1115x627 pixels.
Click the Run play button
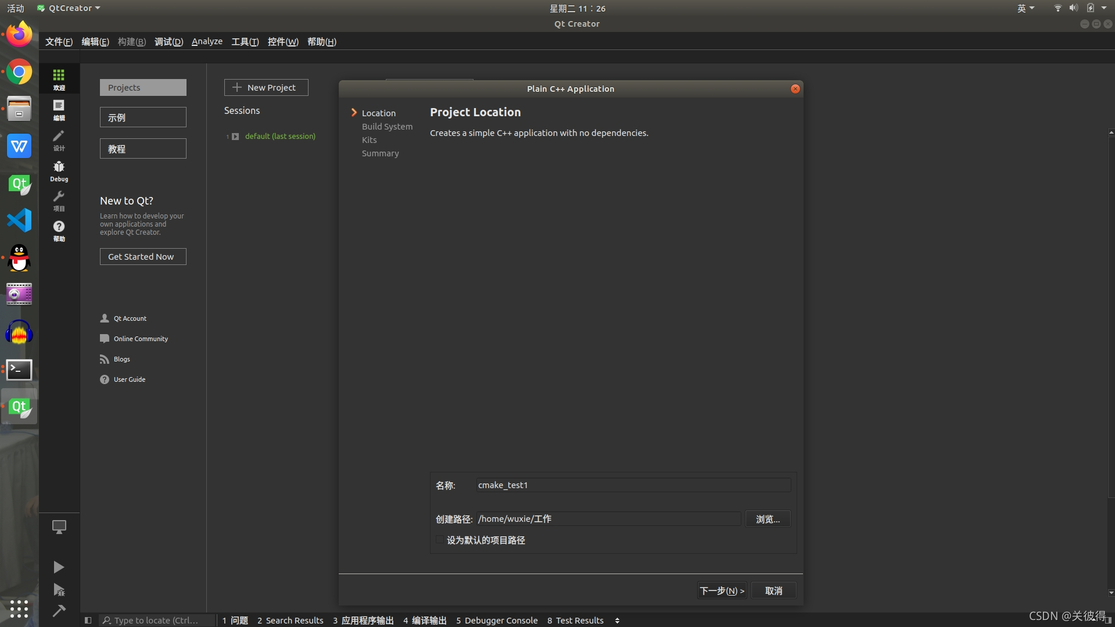tap(59, 567)
